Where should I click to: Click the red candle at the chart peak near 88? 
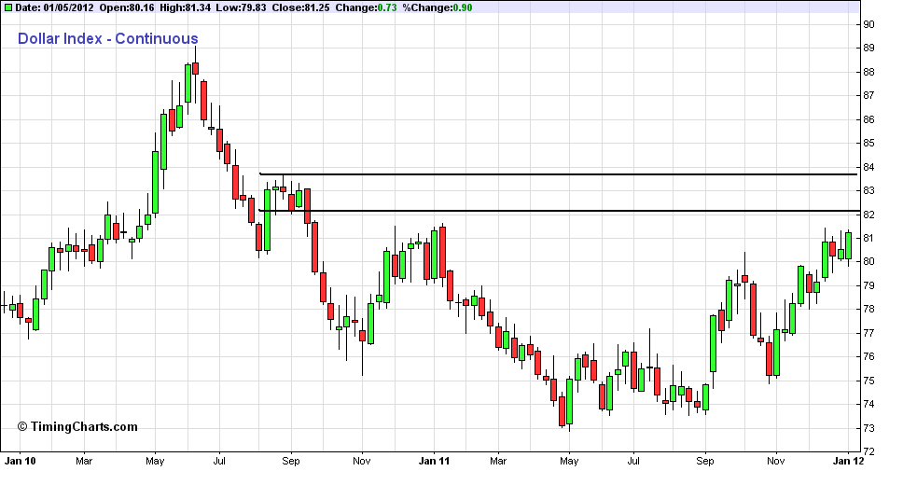[195, 68]
